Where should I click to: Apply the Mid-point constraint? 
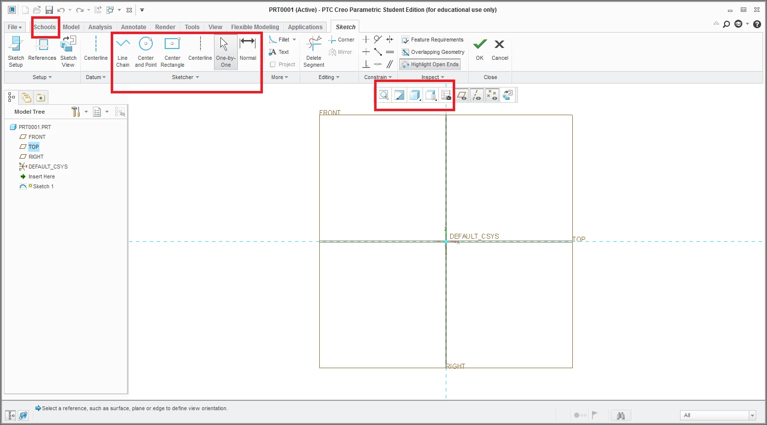pos(378,52)
